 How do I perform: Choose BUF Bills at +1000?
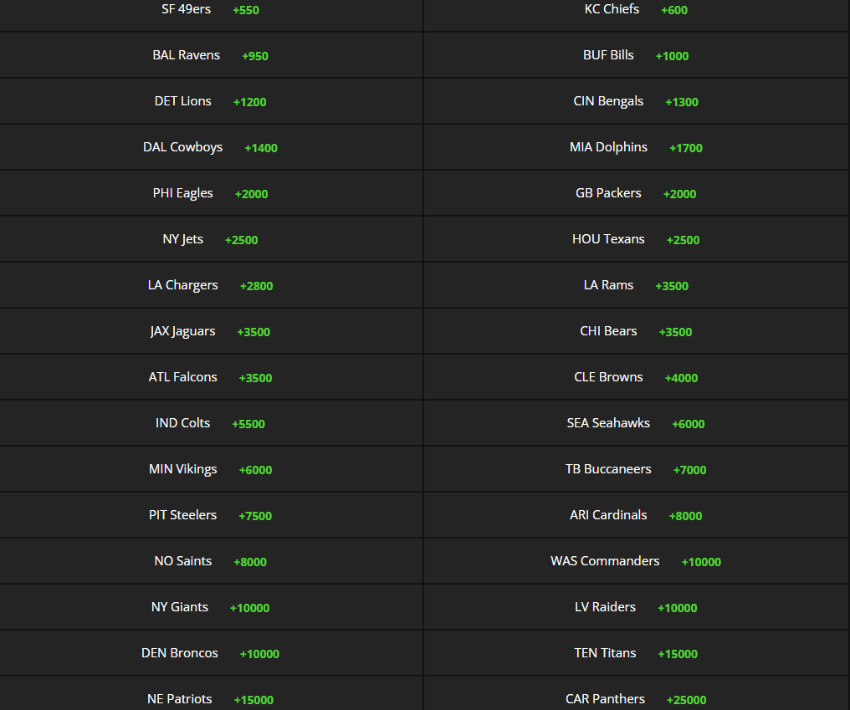pos(636,55)
